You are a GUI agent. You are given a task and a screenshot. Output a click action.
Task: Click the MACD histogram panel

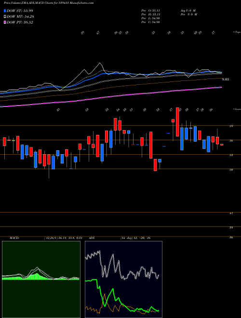41,279
